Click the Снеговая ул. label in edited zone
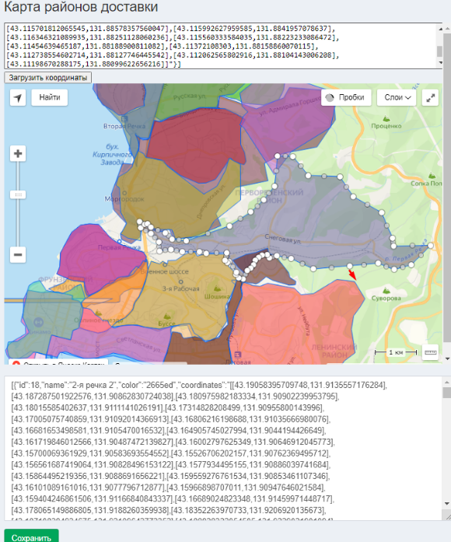Screen dimensions: 451x542 point(283,239)
